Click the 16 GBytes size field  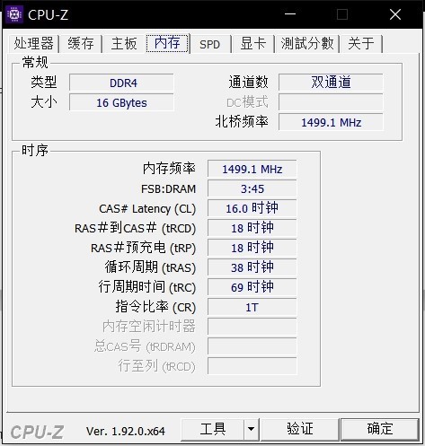pyautogui.click(x=121, y=102)
